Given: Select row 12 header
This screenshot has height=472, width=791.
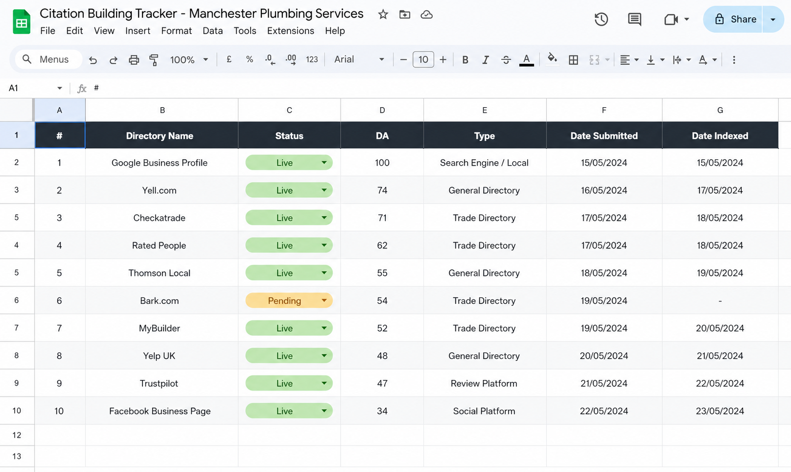Looking at the screenshot, I should pyautogui.click(x=17, y=435).
